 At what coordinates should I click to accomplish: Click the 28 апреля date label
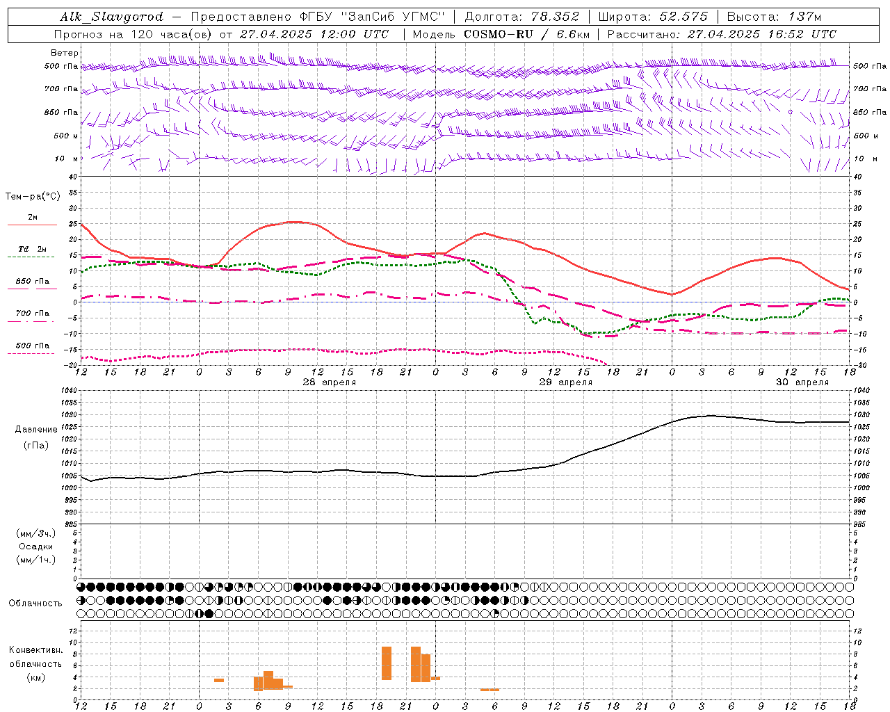[x=329, y=382]
